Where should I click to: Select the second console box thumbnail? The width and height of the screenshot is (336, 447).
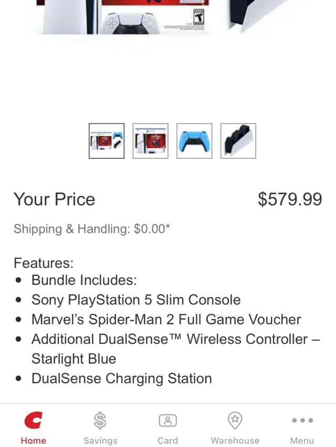(x=151, y=141)
